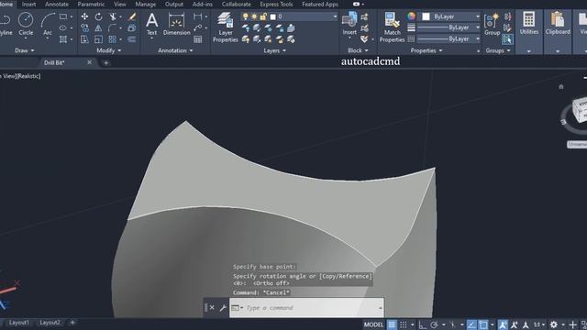This screenshot has width=587, height=330.
Task: Expand the Draw panel
Action: point(25,50)
